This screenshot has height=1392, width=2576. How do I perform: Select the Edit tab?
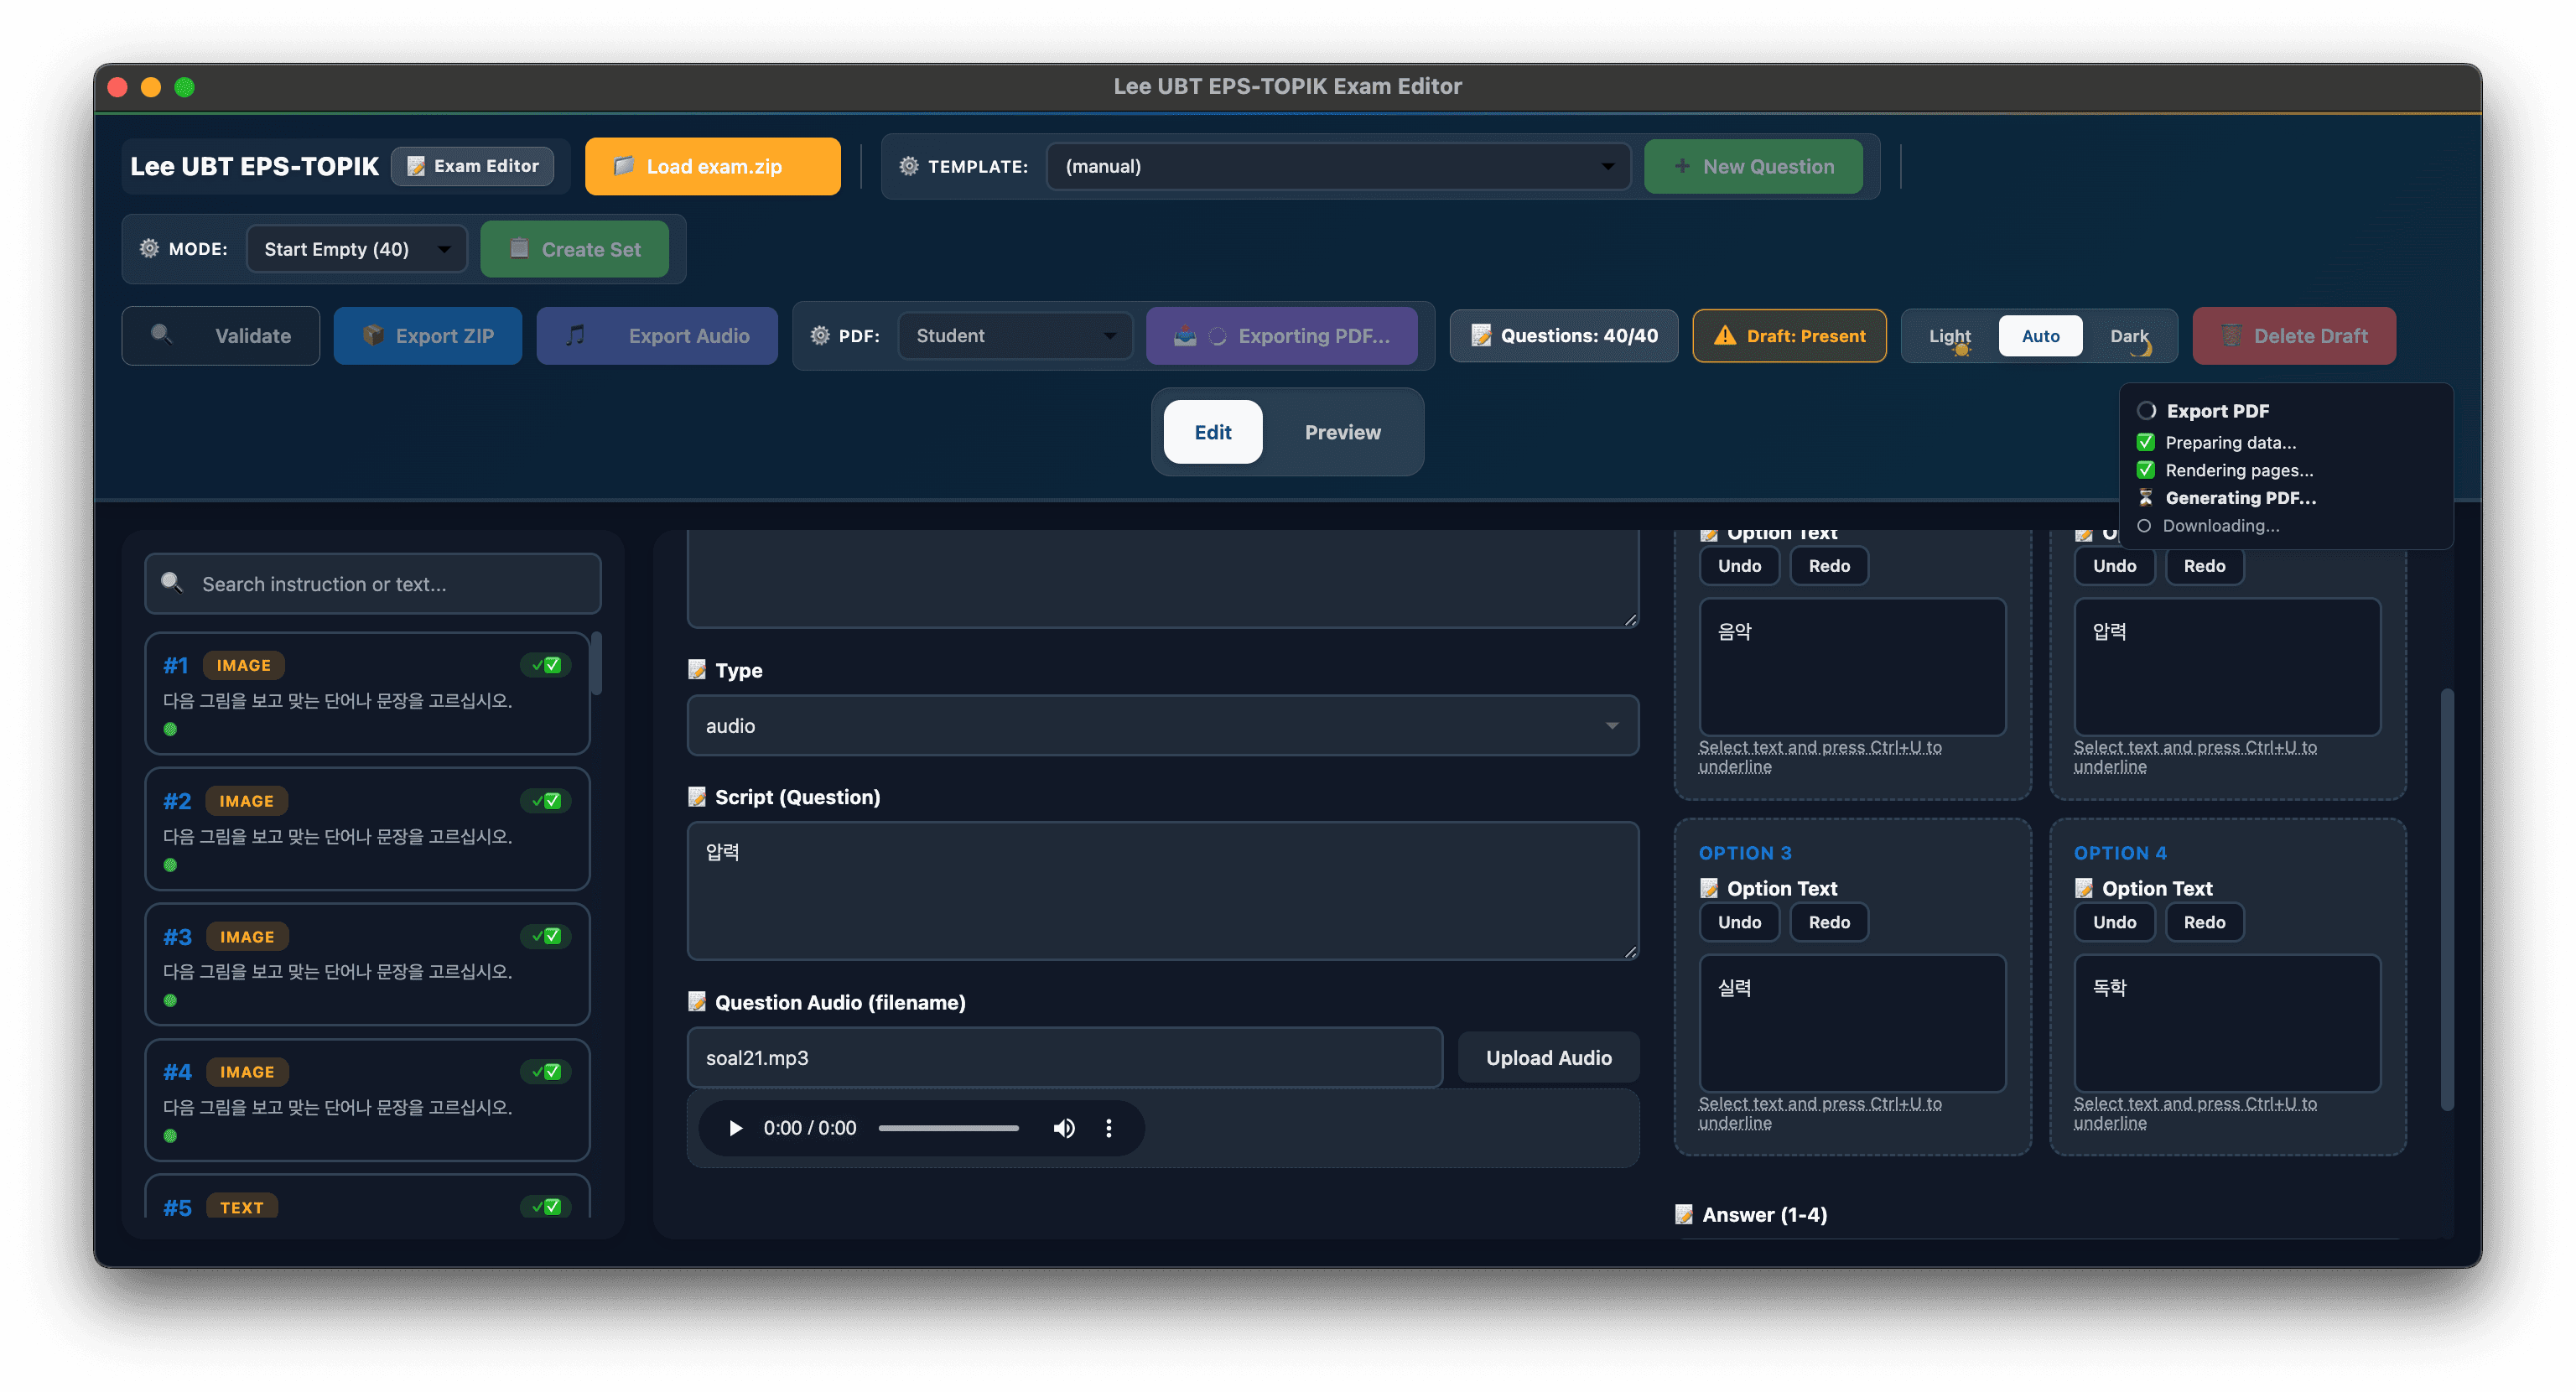(1212, 432)
